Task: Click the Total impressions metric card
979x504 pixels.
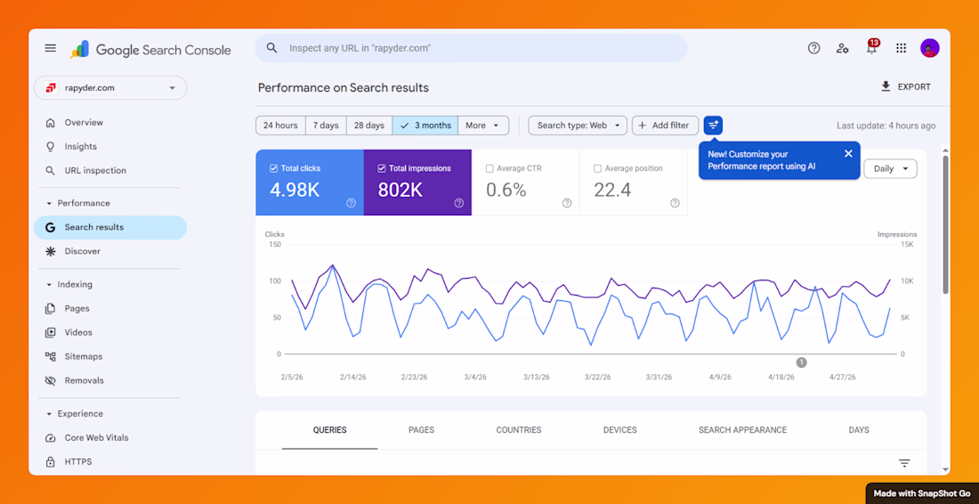Action: 417,183
